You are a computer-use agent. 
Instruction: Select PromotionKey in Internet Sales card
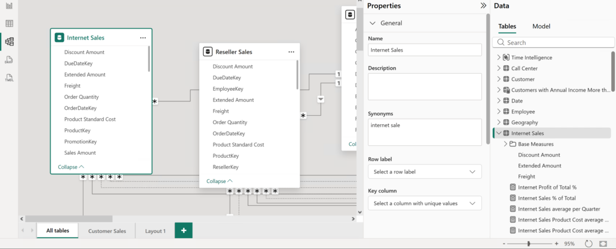[81, 142]
